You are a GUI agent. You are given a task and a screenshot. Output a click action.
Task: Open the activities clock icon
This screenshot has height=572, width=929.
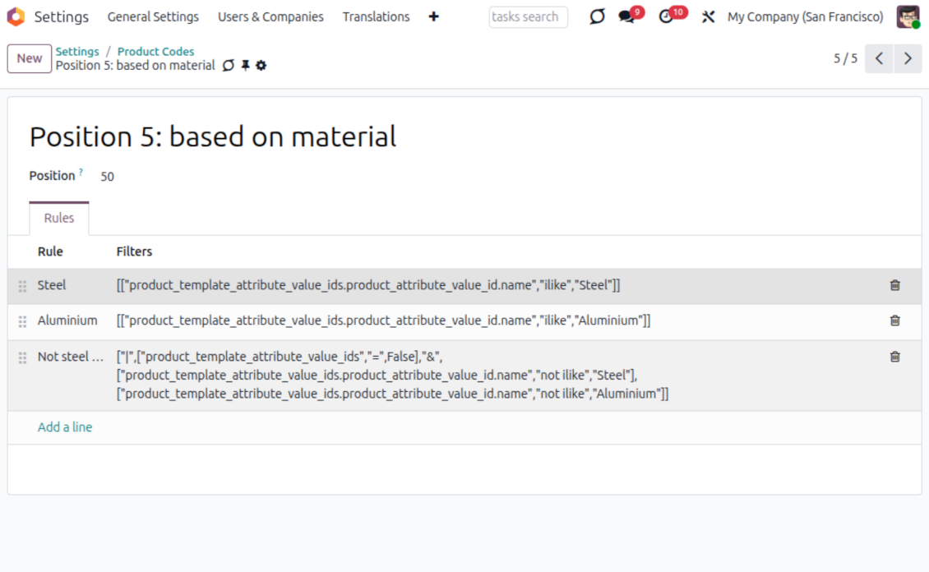[x=667, y=17]
